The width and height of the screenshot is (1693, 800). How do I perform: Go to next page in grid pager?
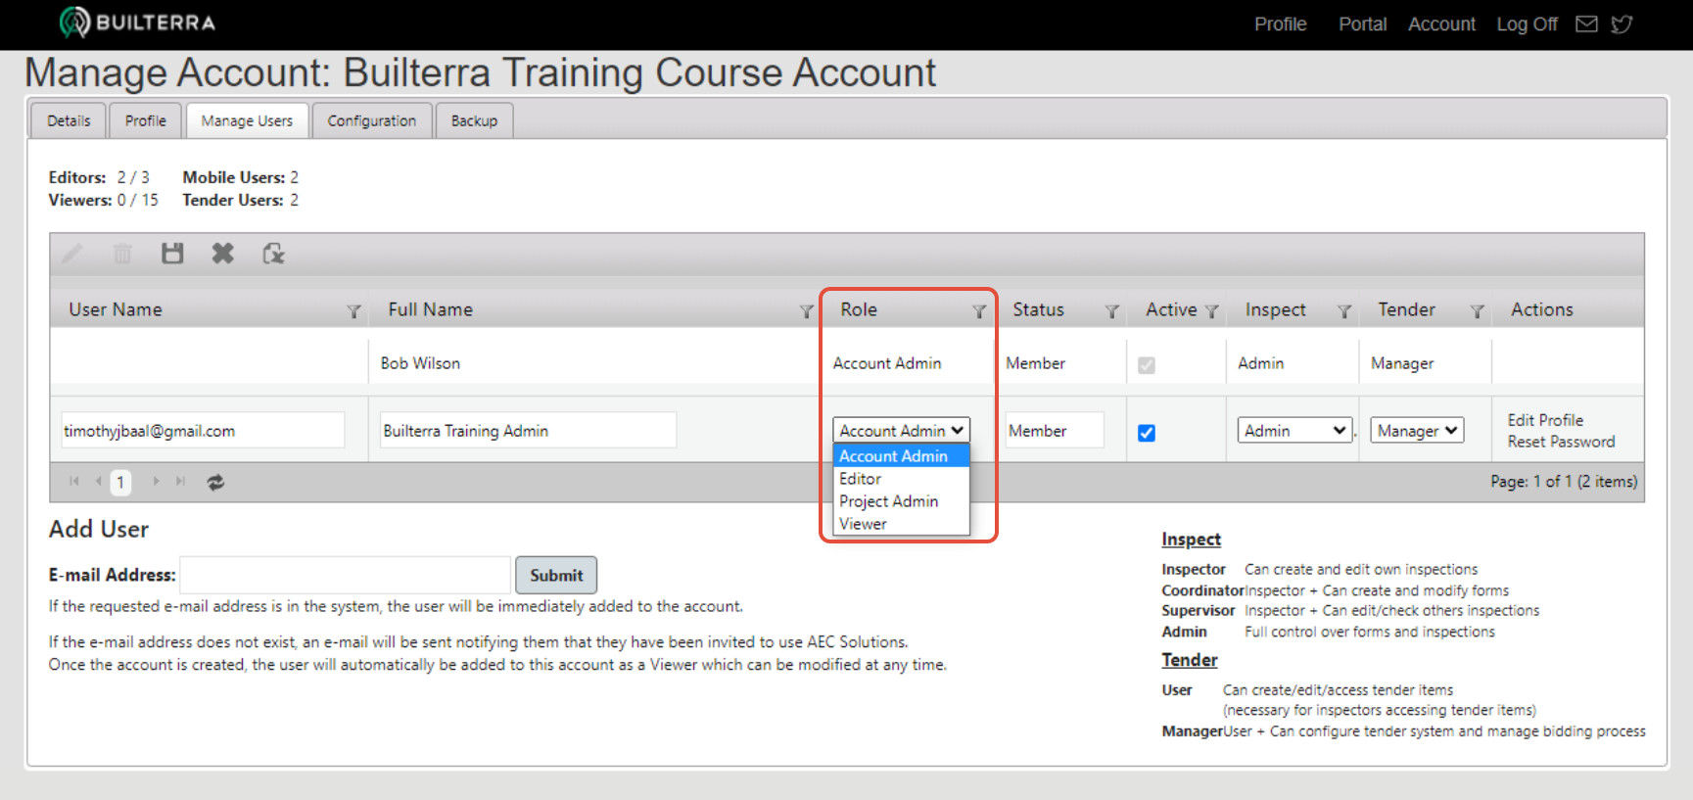(156, 481)
